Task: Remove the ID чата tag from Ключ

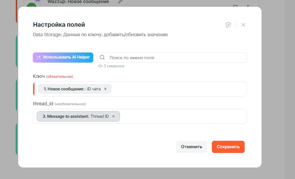Action: (x=105, y=89)
